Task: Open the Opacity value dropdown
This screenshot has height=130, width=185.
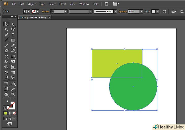Action: (141, 12)
